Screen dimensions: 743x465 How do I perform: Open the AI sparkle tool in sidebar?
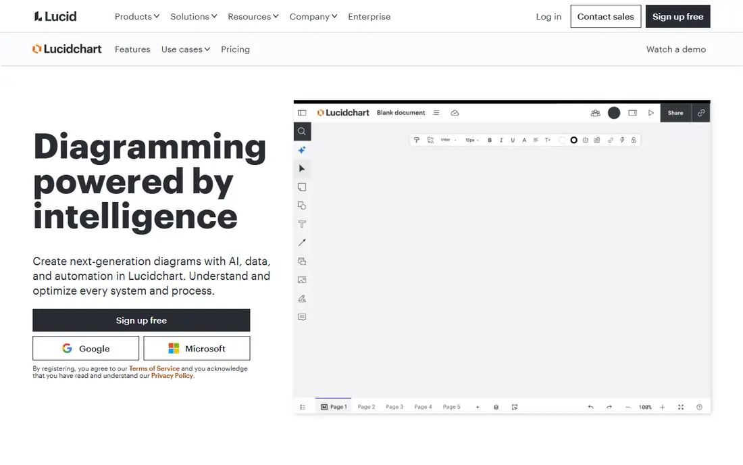tap(302, 150)
